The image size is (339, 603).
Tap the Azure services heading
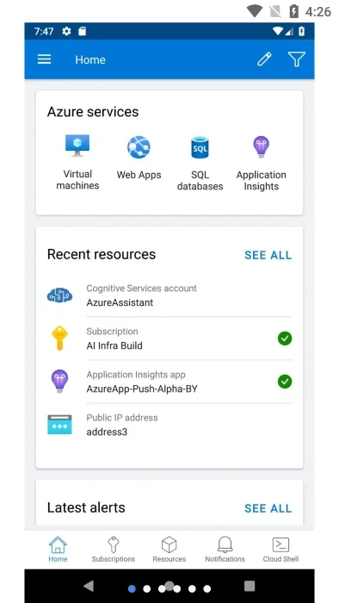[93, 112]
